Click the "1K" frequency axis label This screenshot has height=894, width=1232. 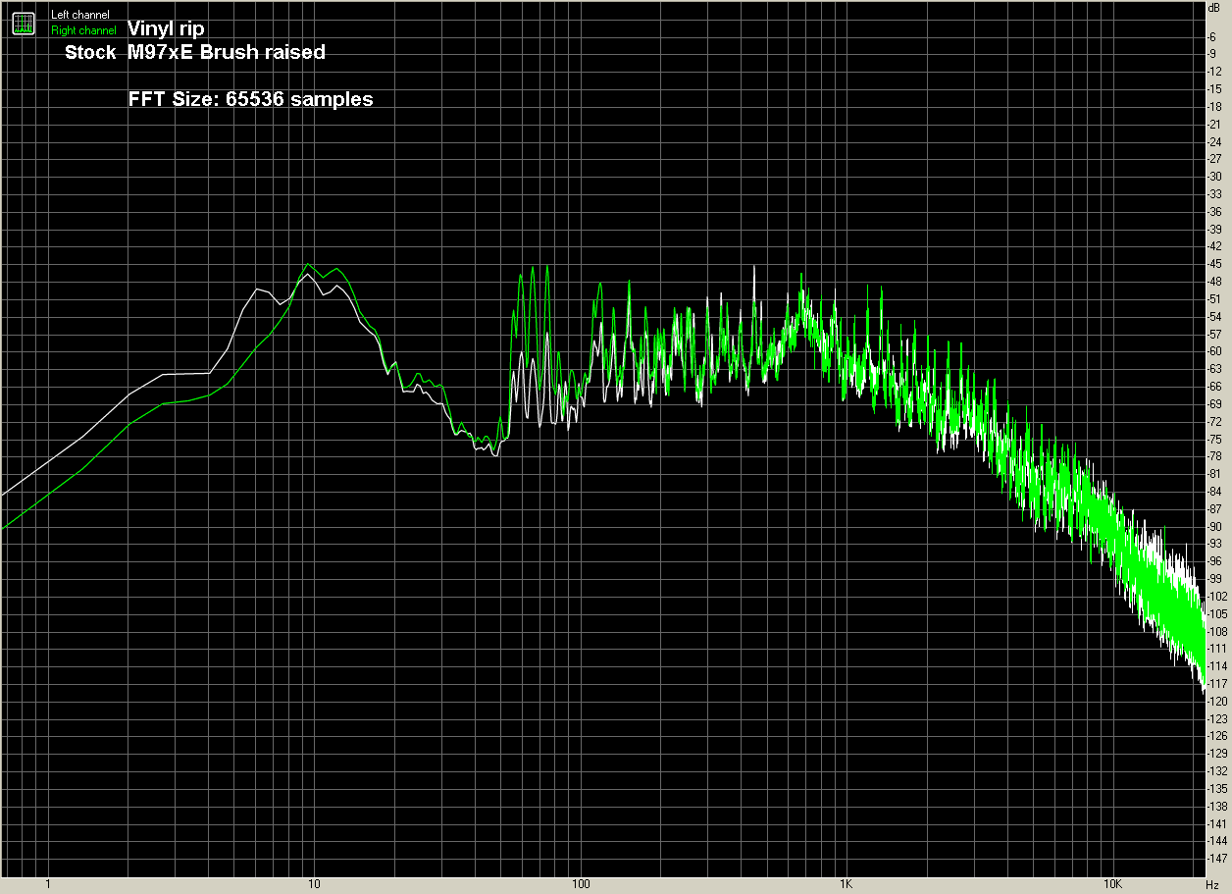coord(846,885)
